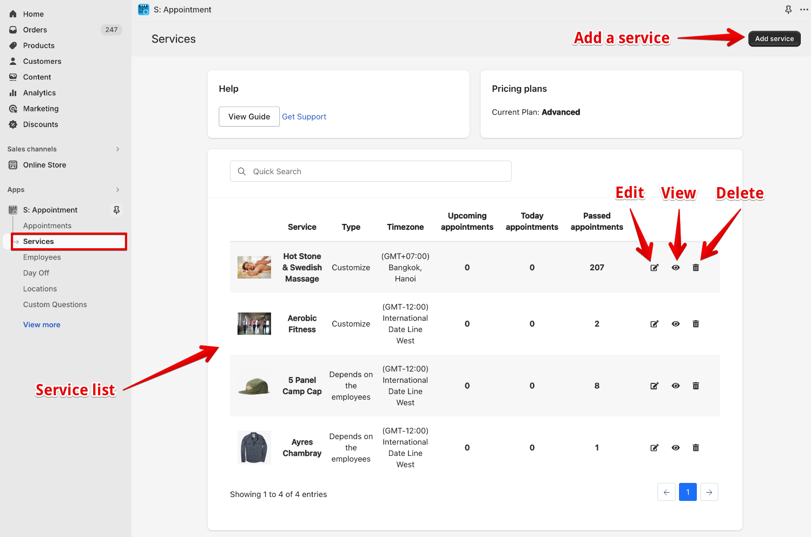Go to next page of services
The height and width of the screenshot is (537, 811).
pyautogui.click(x=709, y=492)
